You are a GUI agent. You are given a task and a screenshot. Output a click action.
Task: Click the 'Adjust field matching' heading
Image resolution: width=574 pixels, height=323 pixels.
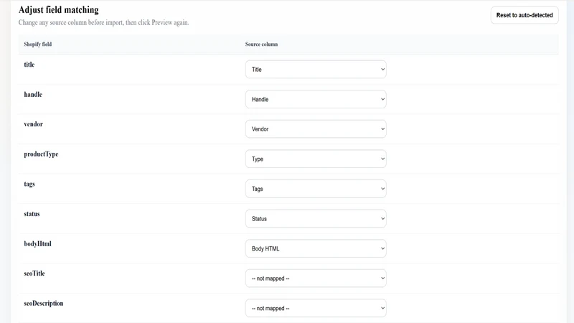point(59,10)
